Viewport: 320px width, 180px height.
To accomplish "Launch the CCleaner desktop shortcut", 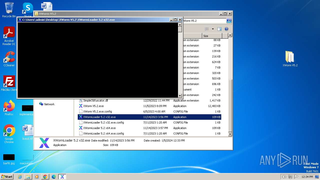I will click(9, 59).
